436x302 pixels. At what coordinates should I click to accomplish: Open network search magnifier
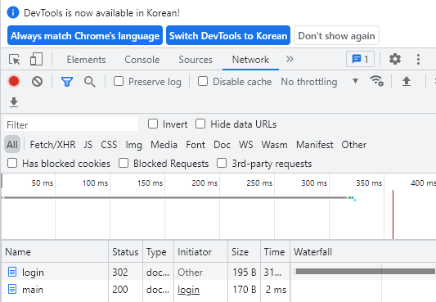[x=89, y=82]
